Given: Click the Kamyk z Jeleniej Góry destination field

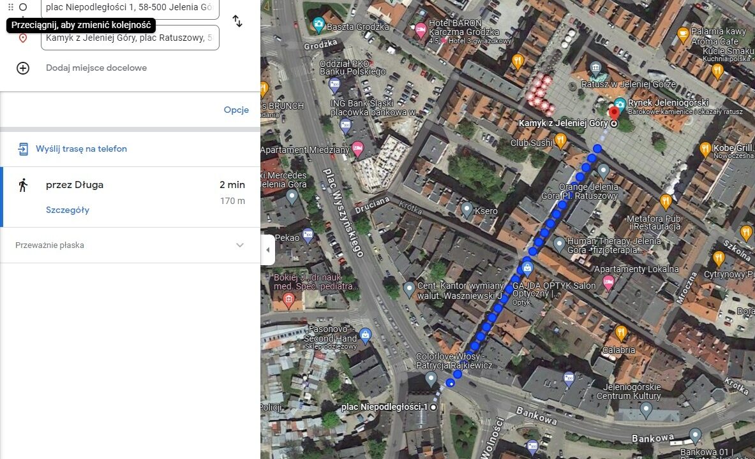Looking at the screenshot, I should pyautogui.click(x=130, y=38).
